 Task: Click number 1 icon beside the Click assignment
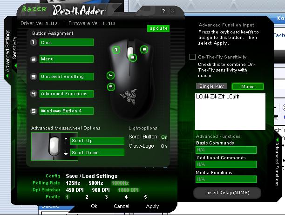click(34, 42)
